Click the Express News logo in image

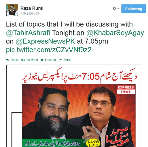pos(126,89)
